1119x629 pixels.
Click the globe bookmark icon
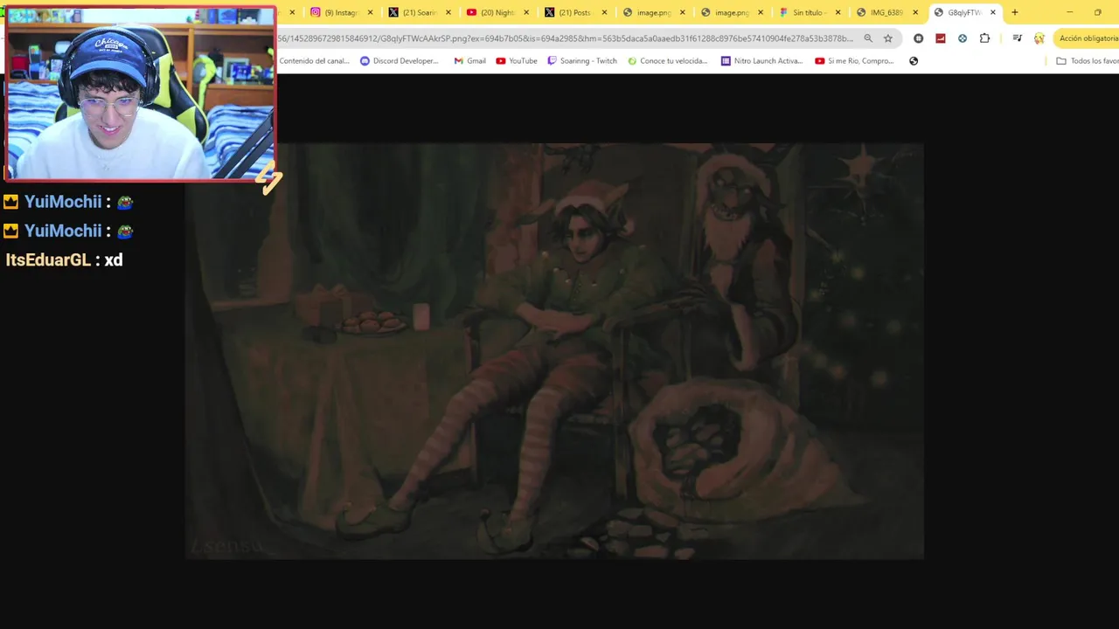click(x=914, y=61)
